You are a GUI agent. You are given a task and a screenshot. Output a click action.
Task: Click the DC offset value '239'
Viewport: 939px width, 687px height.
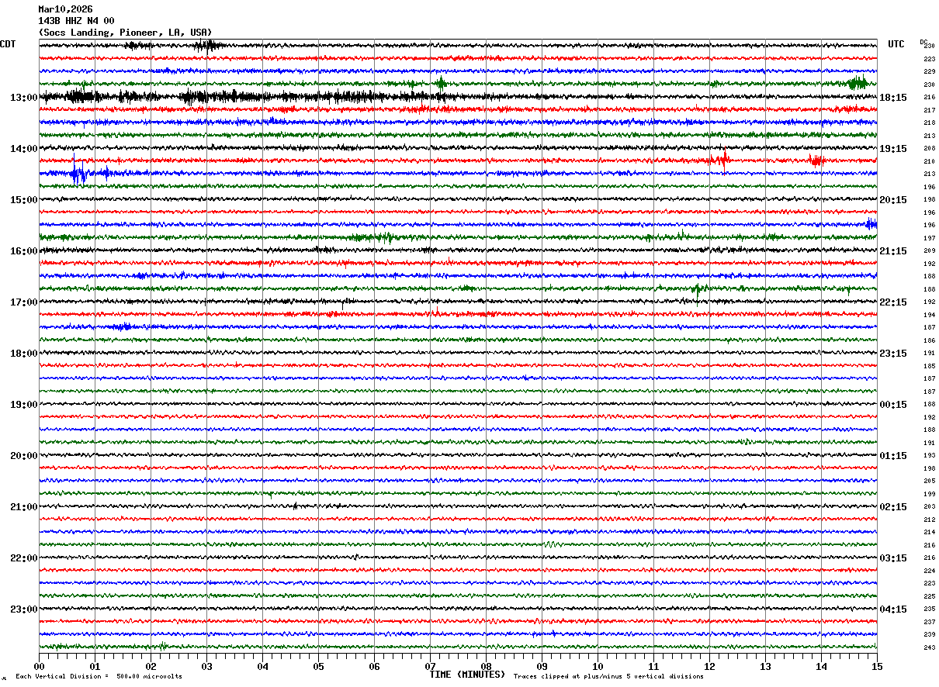pos(929,634)
